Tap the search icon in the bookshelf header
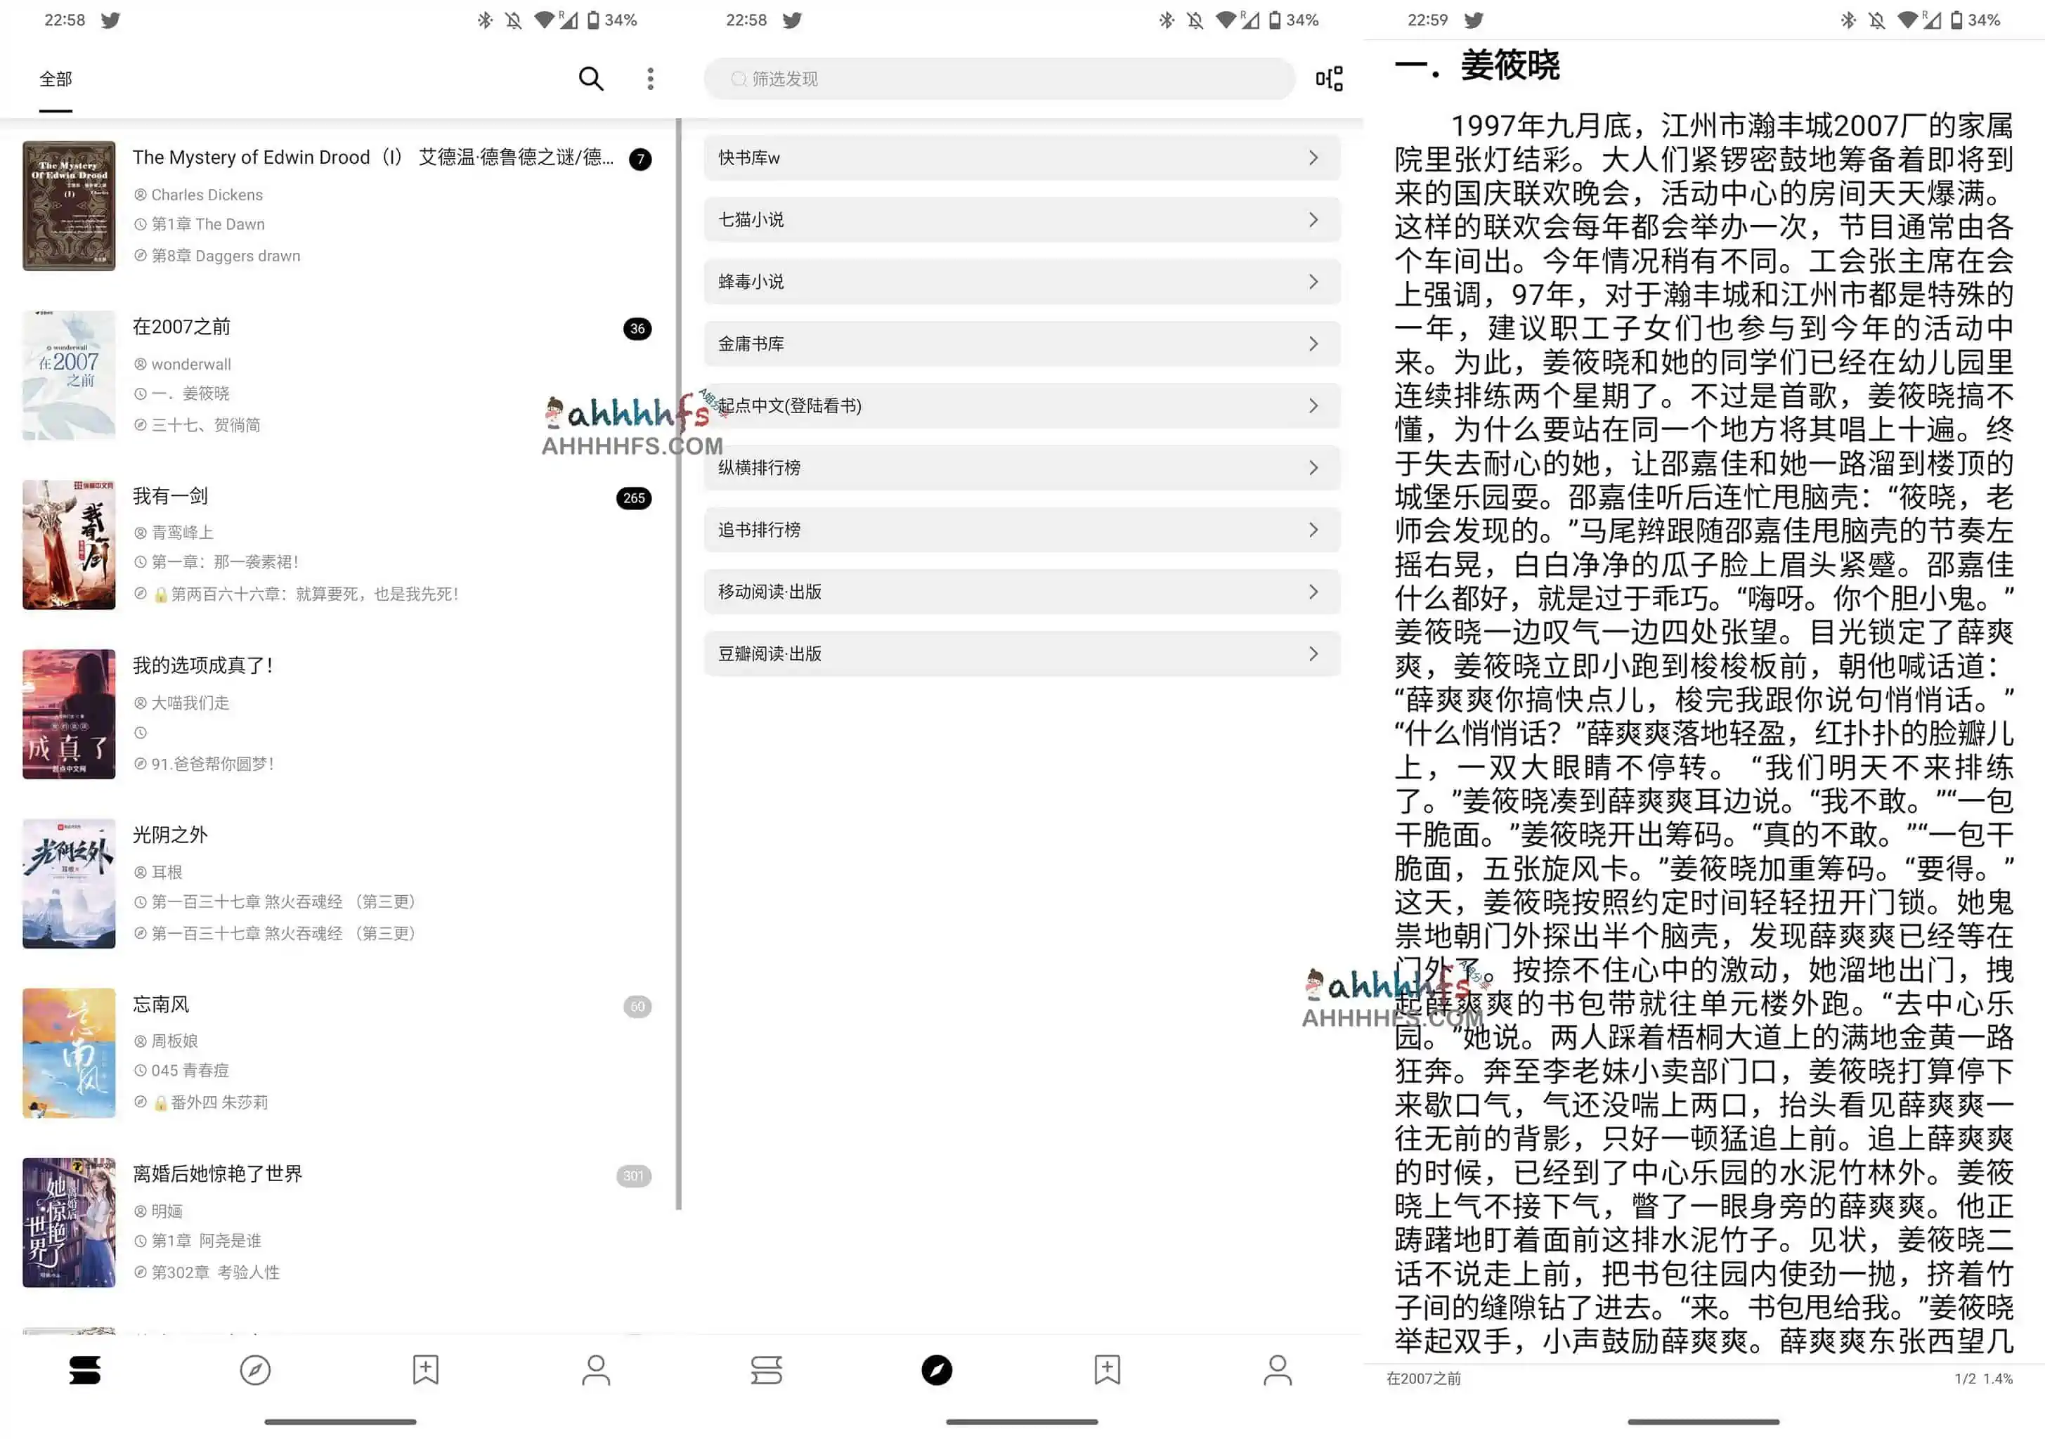The height and width of the screenshot is (1439, 2045). pyautogui.click(x=592, y=79)
